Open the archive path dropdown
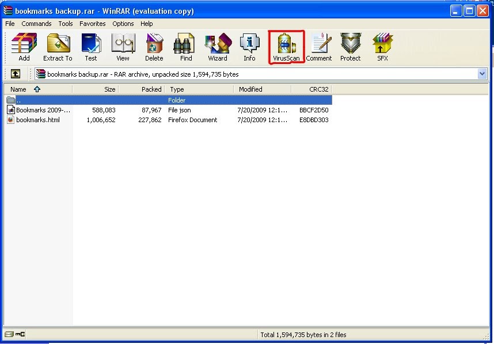Viewport: 494px width, 344px height. 482,74
